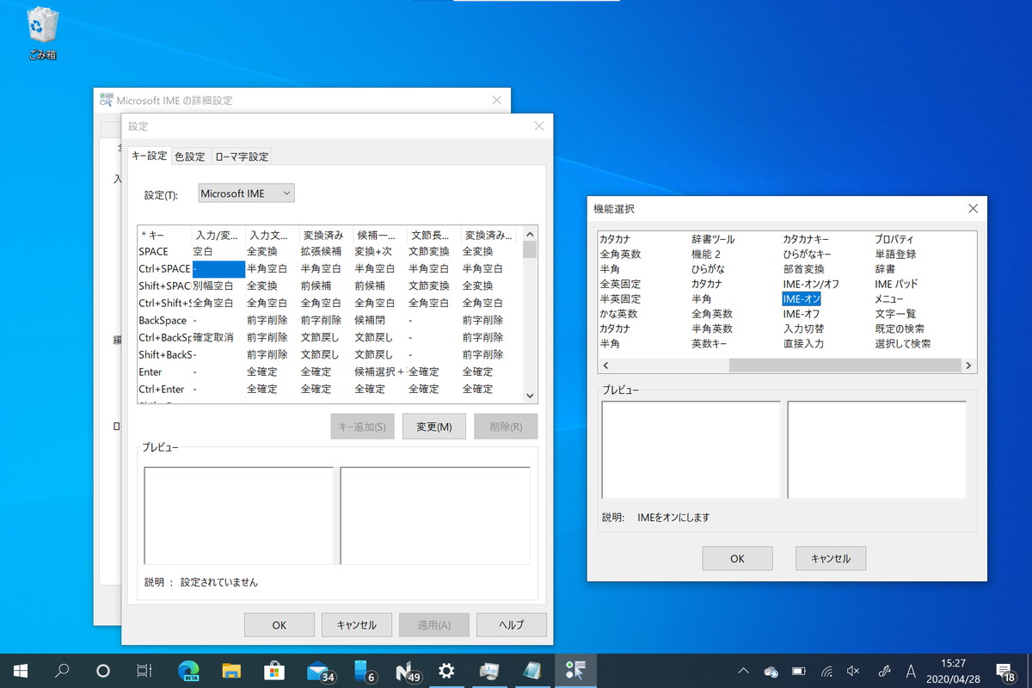Click the 変更(M) button in the settings dialog
Viewport: 1032px width, 688px height.
[433, 426]
